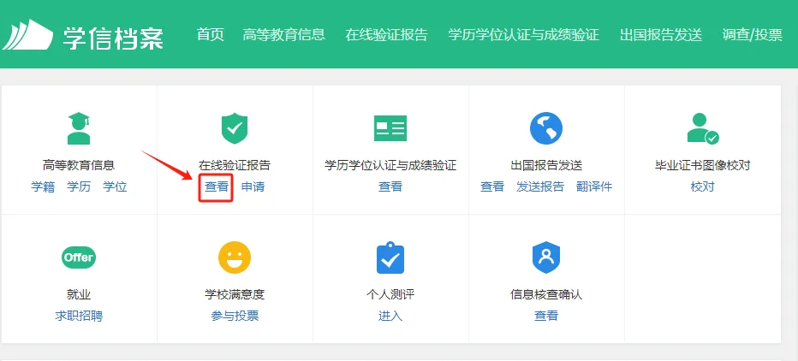Screen dimensions: 798x361
Task: Click 查看 under 在线验证报告
Action: [x=217, y=186]
